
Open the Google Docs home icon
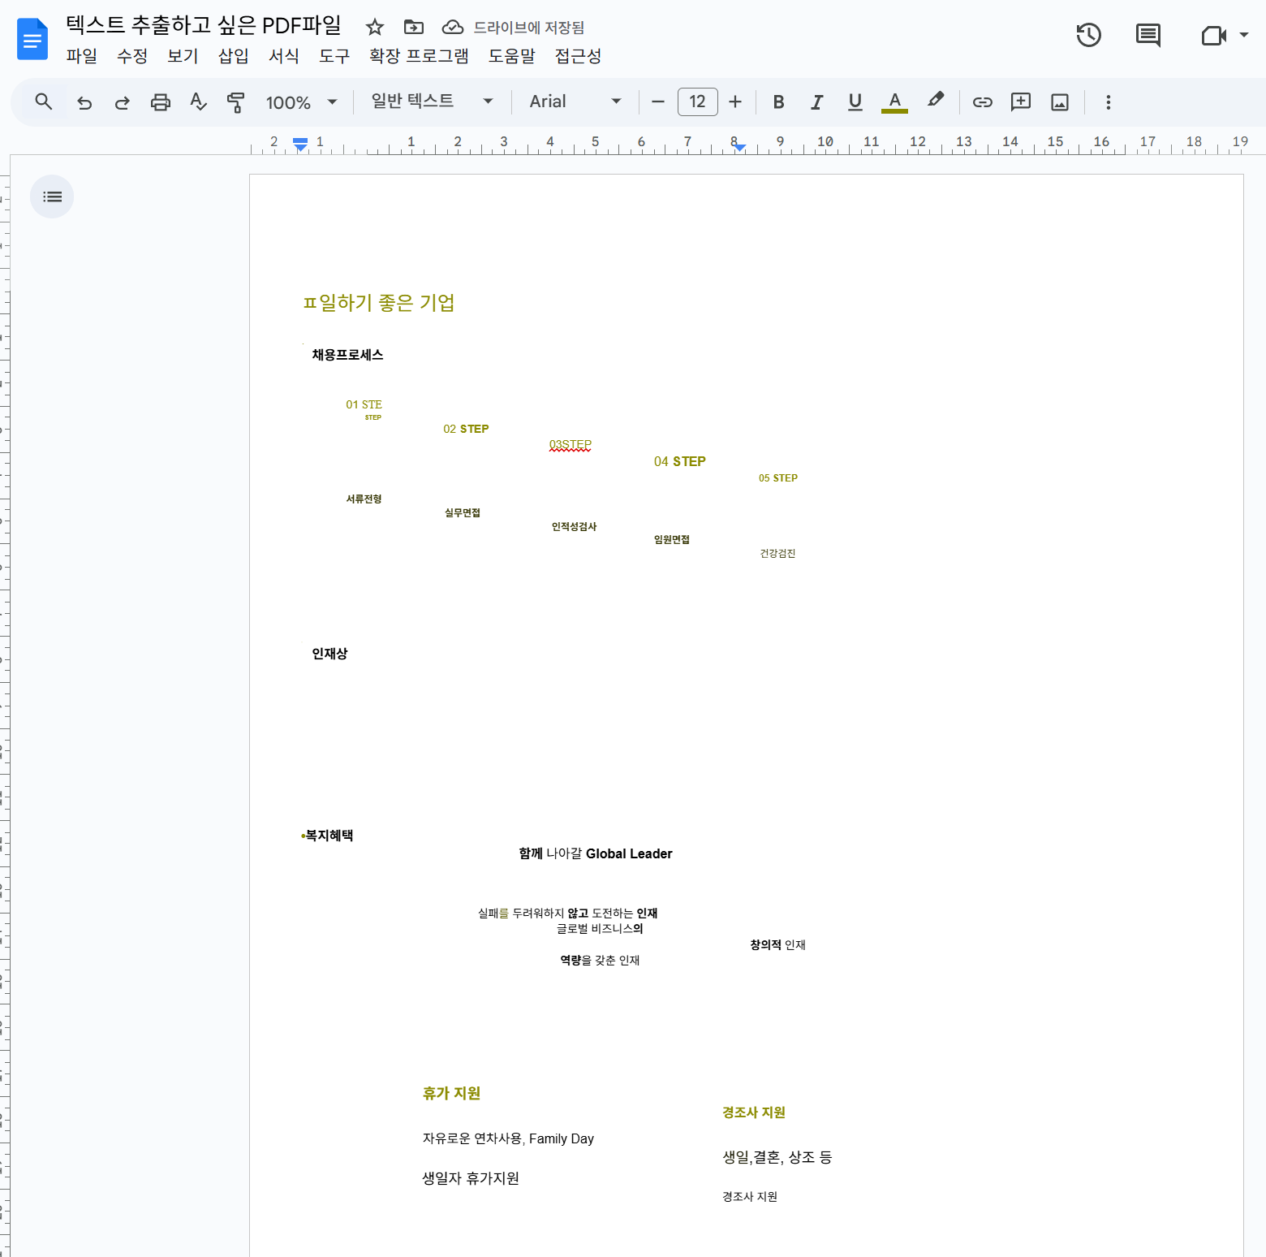(32, 38)
